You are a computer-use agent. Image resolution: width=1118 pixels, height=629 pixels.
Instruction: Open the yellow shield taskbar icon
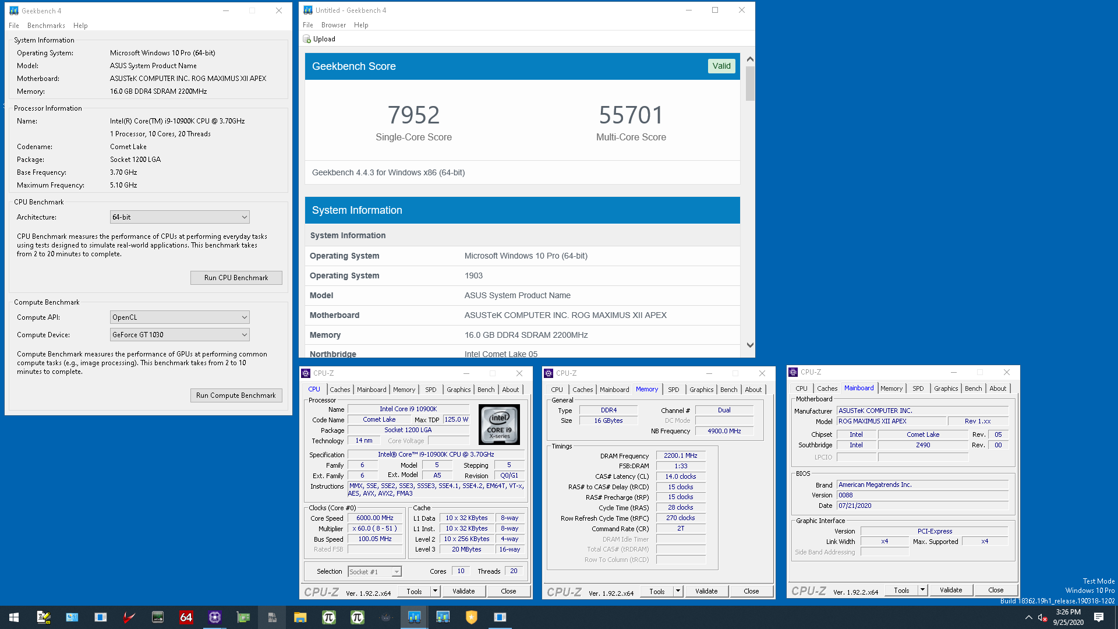click(471, 617)
